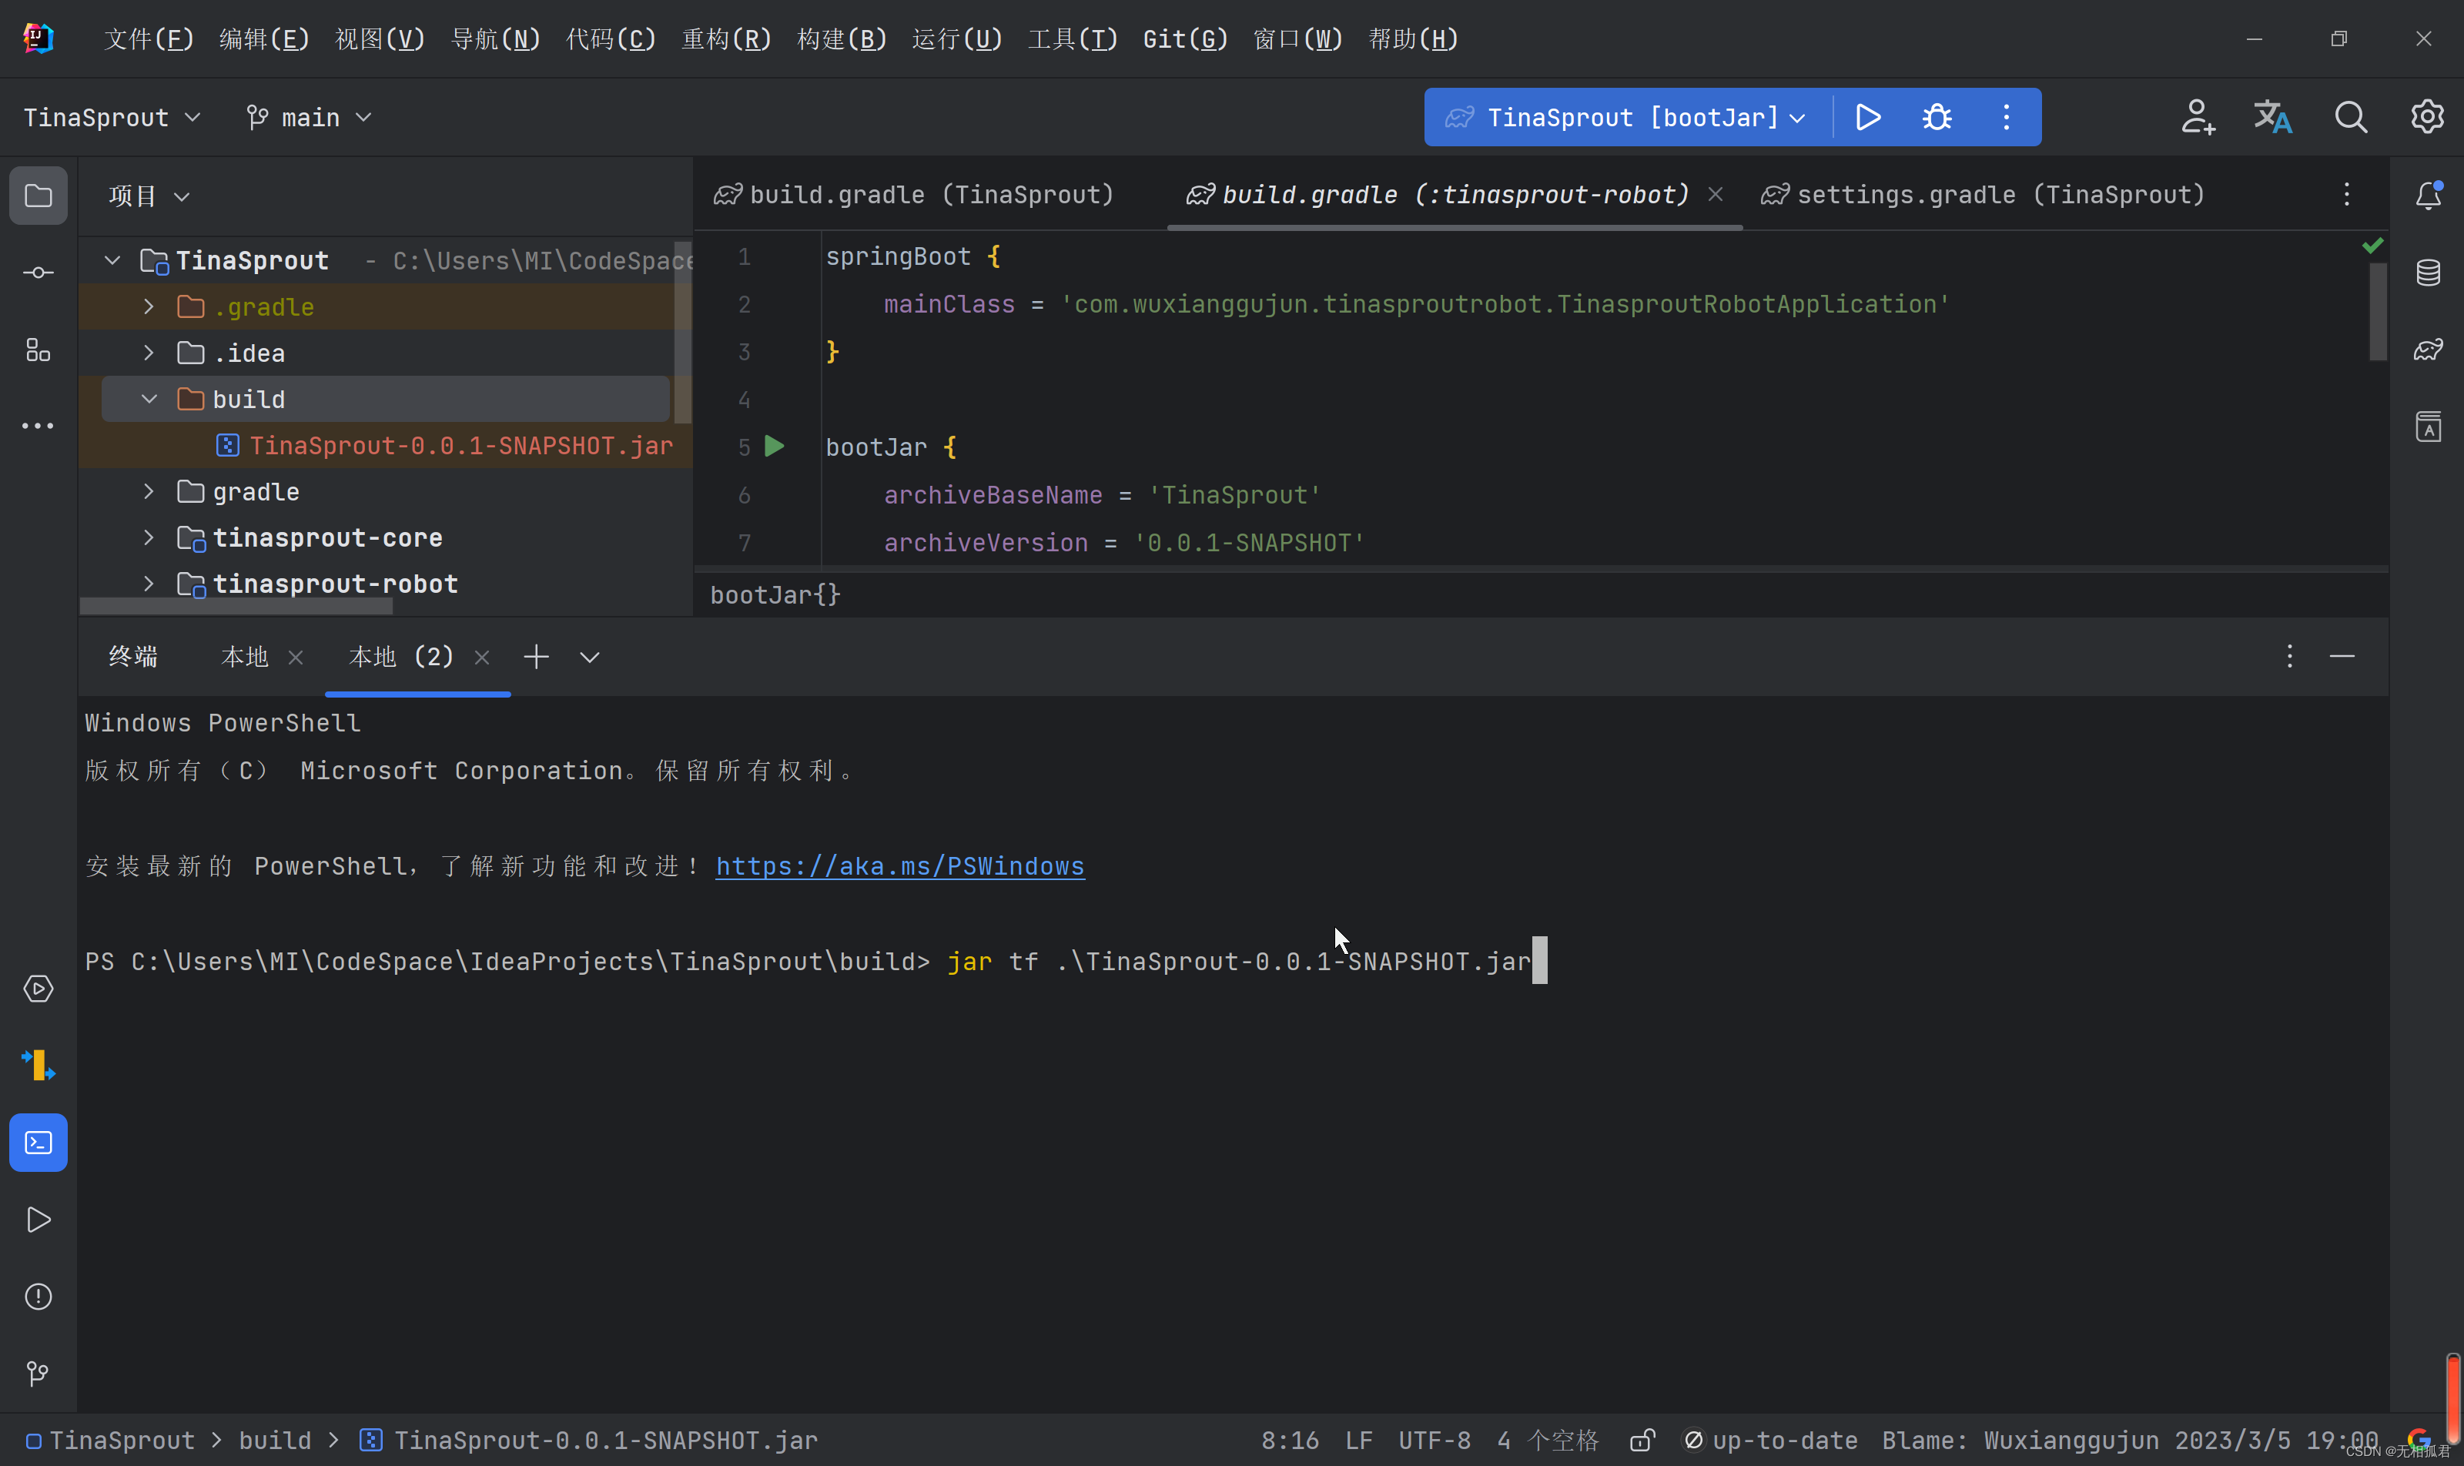Collapse the build folder

click(148, 399)
